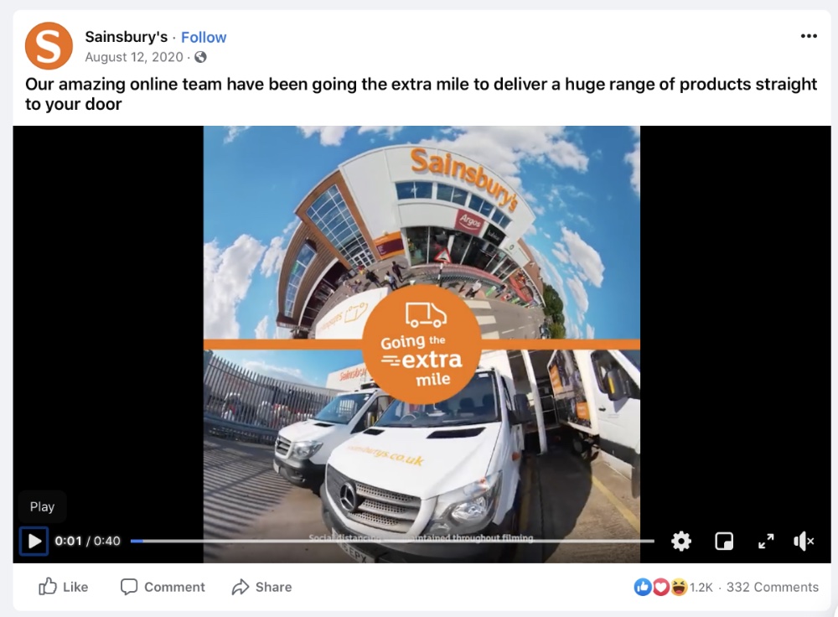Like the Sainsbury's post
The height and width of the screenshot is (617, 838).
pyautogui.click(x=63, y=587)
